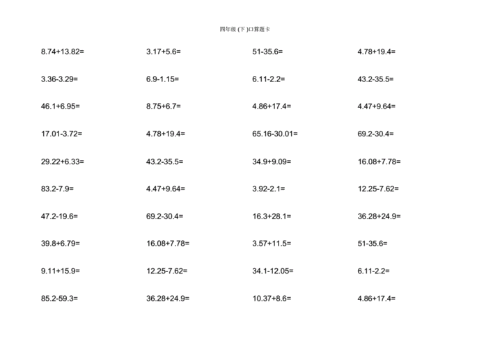Select the problem 83.2-7.9=
The width and height of the screenshot is (493, 348).
tap(57, 189)
